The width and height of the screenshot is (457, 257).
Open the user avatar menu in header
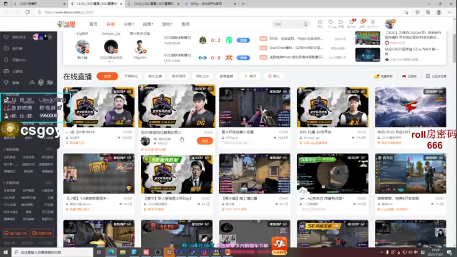click(x=390, y=24)
